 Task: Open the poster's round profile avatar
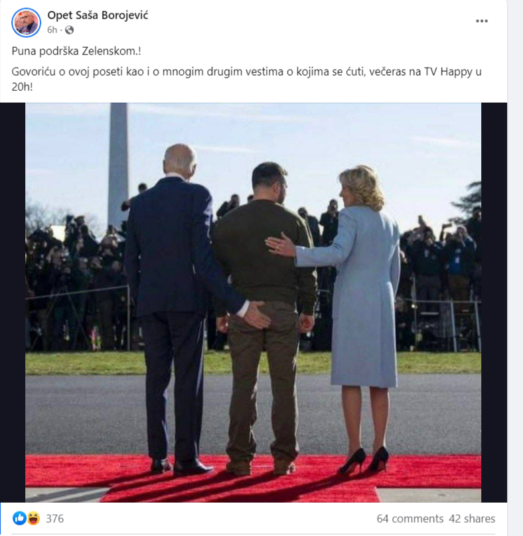tap(27, 23)
